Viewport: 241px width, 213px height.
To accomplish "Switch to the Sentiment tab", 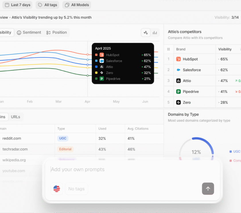I will [x=29, y=33].
